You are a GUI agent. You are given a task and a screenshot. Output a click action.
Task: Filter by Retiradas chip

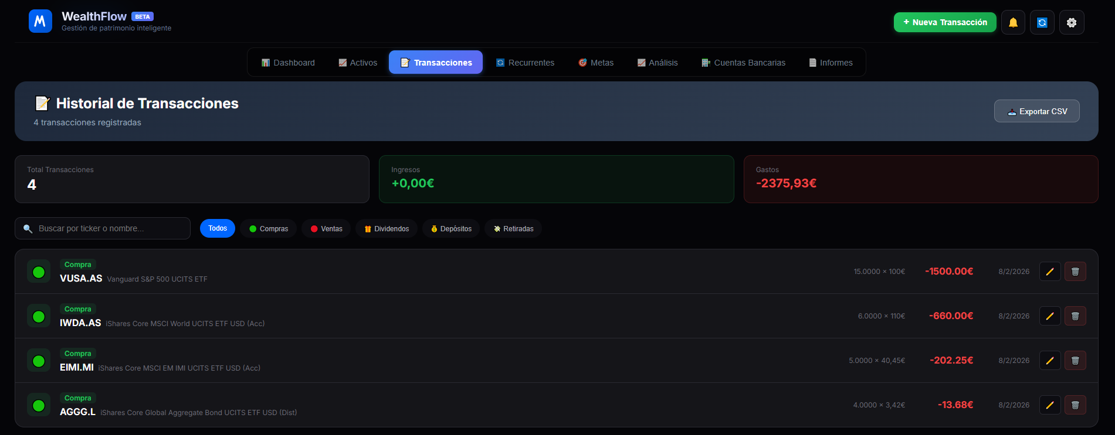tap(513, 228)
